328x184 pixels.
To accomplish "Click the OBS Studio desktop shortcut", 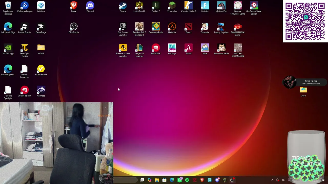I will [x=74, y=28].
